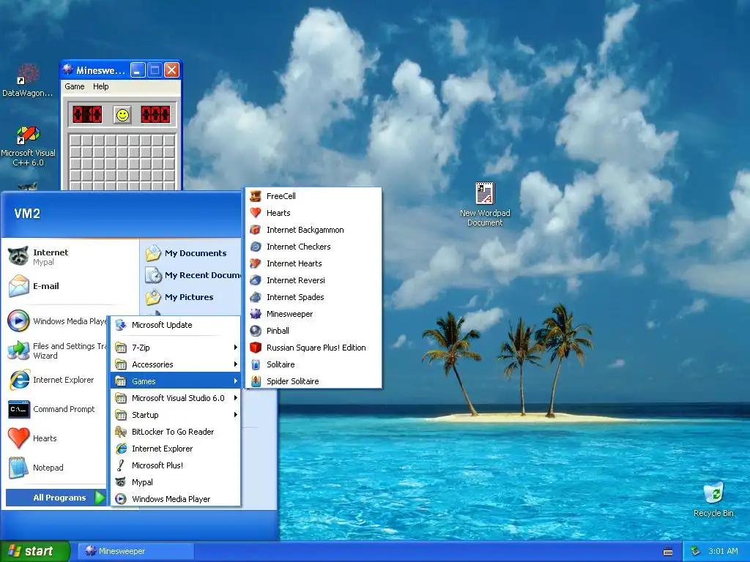Open Microsoft Plus! from programs list

(176, 465)
